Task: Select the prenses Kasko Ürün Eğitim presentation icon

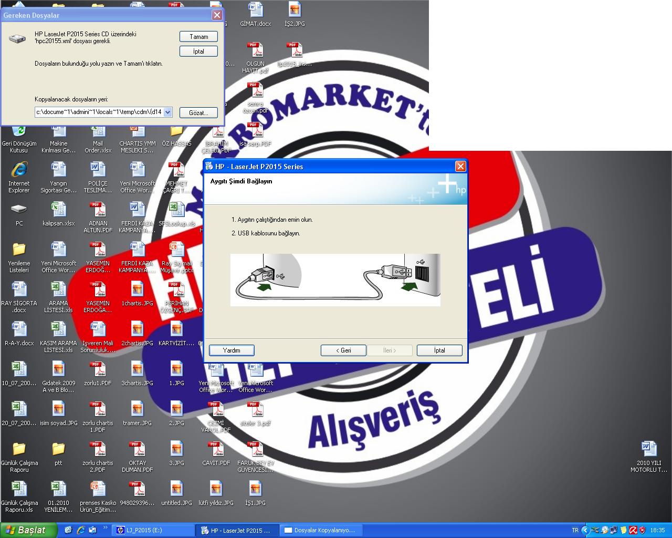Action: [98, 489]
